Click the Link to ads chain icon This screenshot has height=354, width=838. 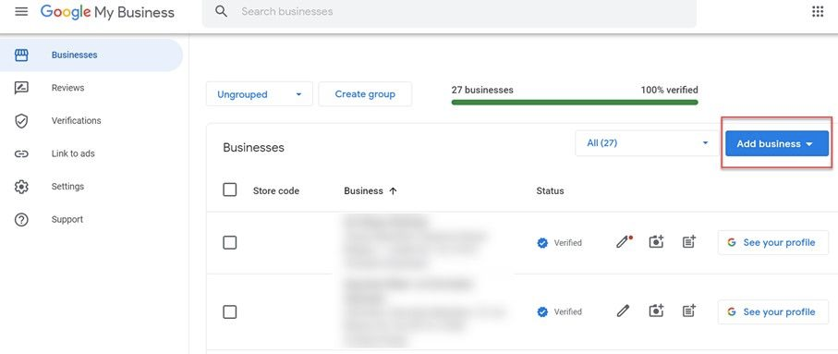click(x=21, y=154)
